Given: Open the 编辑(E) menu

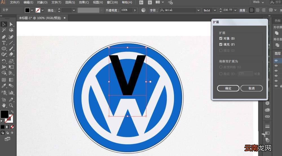Looking at the screenshot, I should pyautogui.click(x=28, y=2).
